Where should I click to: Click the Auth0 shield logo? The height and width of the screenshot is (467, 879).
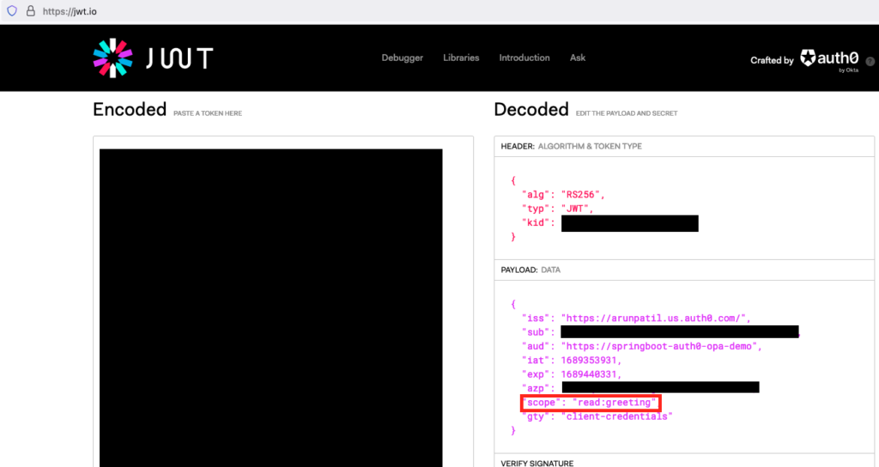(809, 58)
